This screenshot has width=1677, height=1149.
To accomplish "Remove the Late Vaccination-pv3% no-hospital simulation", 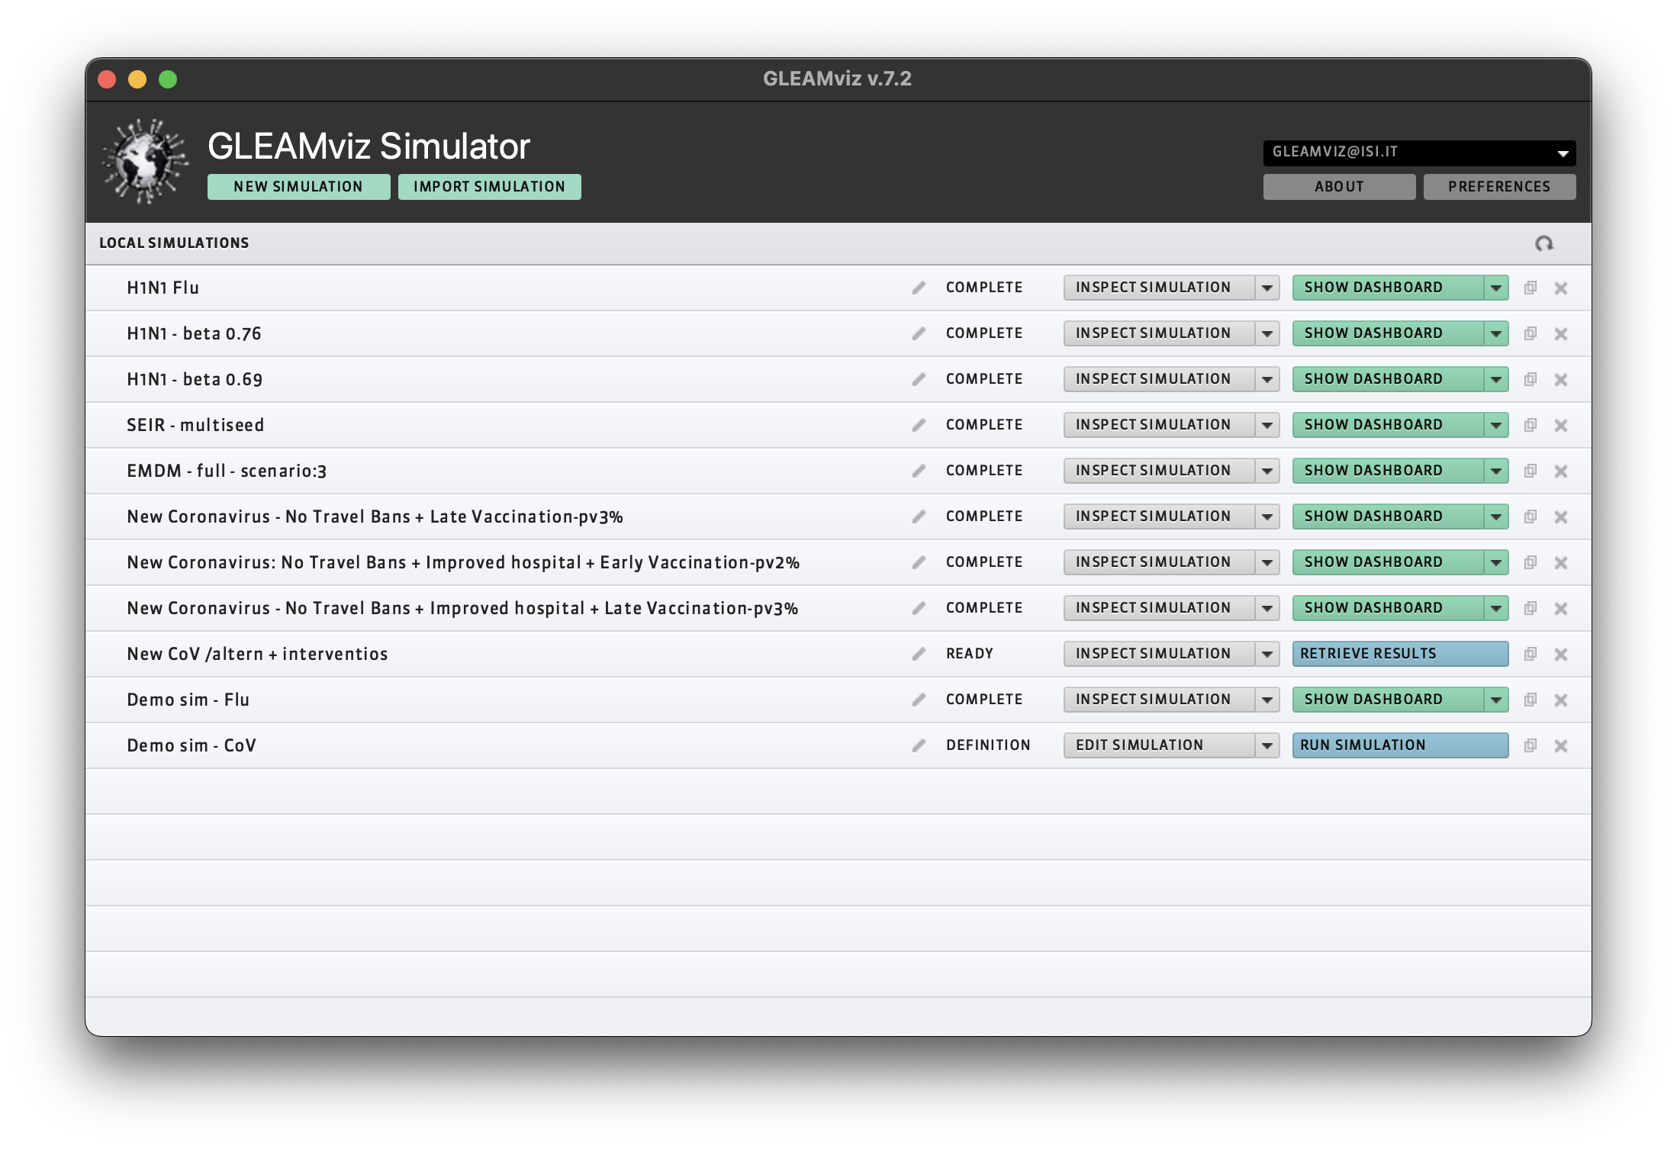I will [x=1561, y=517].
